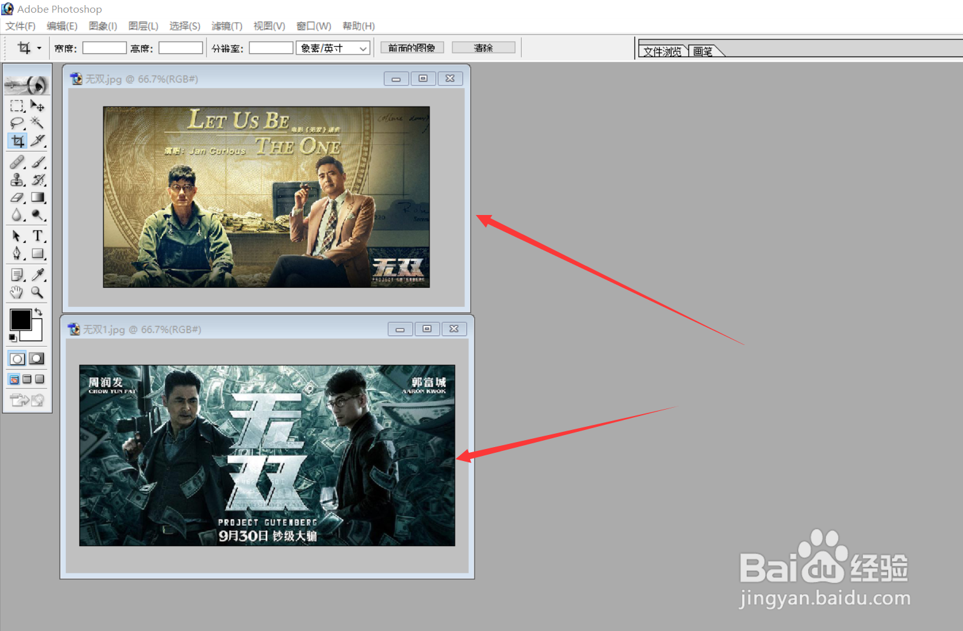Click the 分辨率 resolution input field
The width and height of the screenshot is (963, 631).
271,48
